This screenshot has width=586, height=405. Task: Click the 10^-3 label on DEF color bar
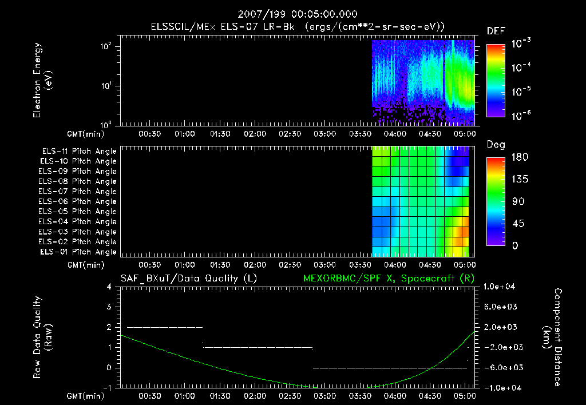coord(521,43)
